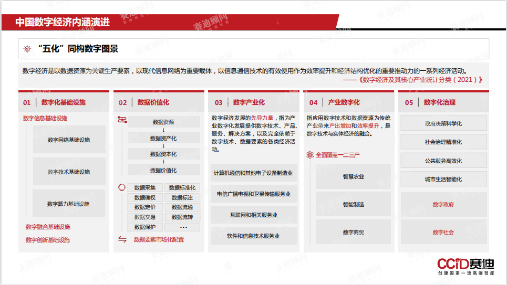Click the 数字网络基础设施 box

point(69,140)
